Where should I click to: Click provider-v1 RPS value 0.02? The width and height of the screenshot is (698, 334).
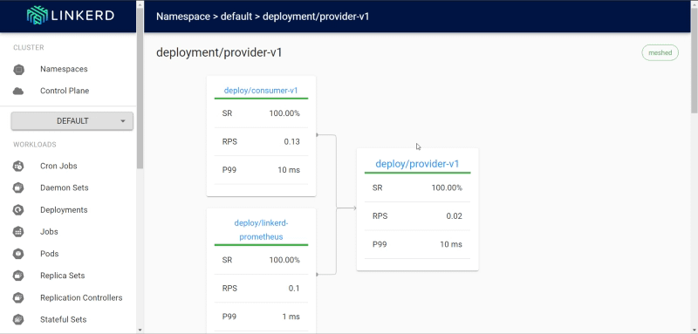pos(455,216)
